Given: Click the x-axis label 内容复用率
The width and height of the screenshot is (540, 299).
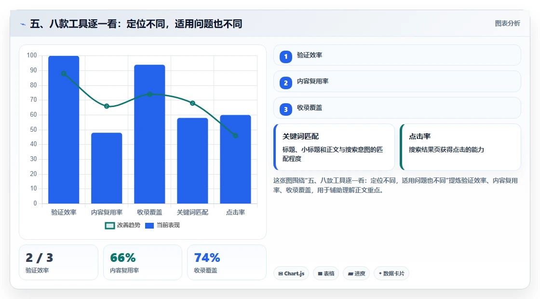Looking at the screenshot, I should [x=107, y=213].
